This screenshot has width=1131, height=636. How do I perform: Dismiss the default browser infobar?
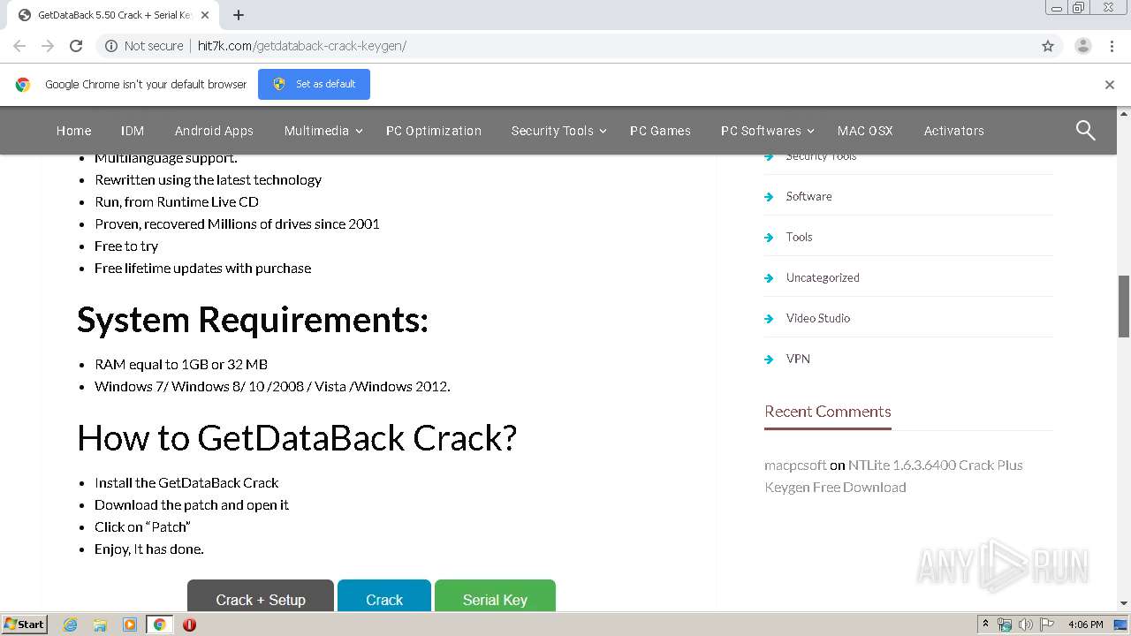(1110, 85)
